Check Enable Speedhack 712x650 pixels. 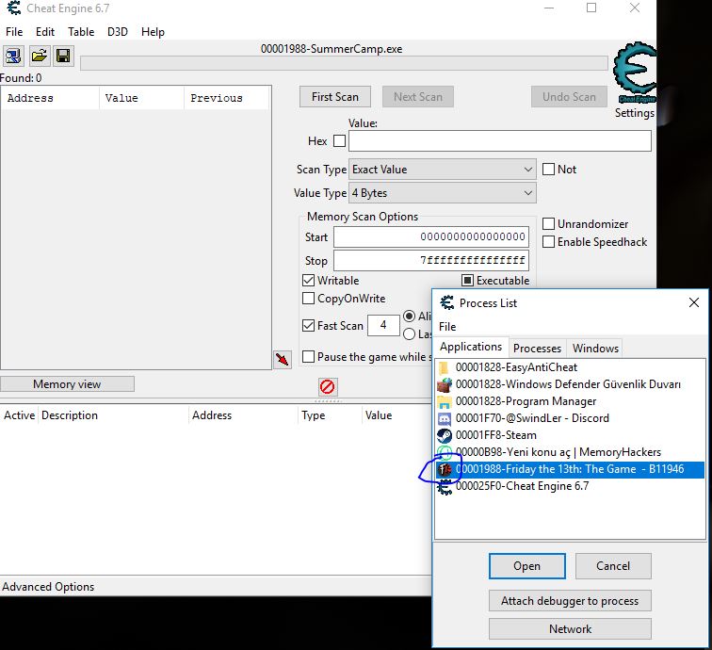tap(548, 242)
